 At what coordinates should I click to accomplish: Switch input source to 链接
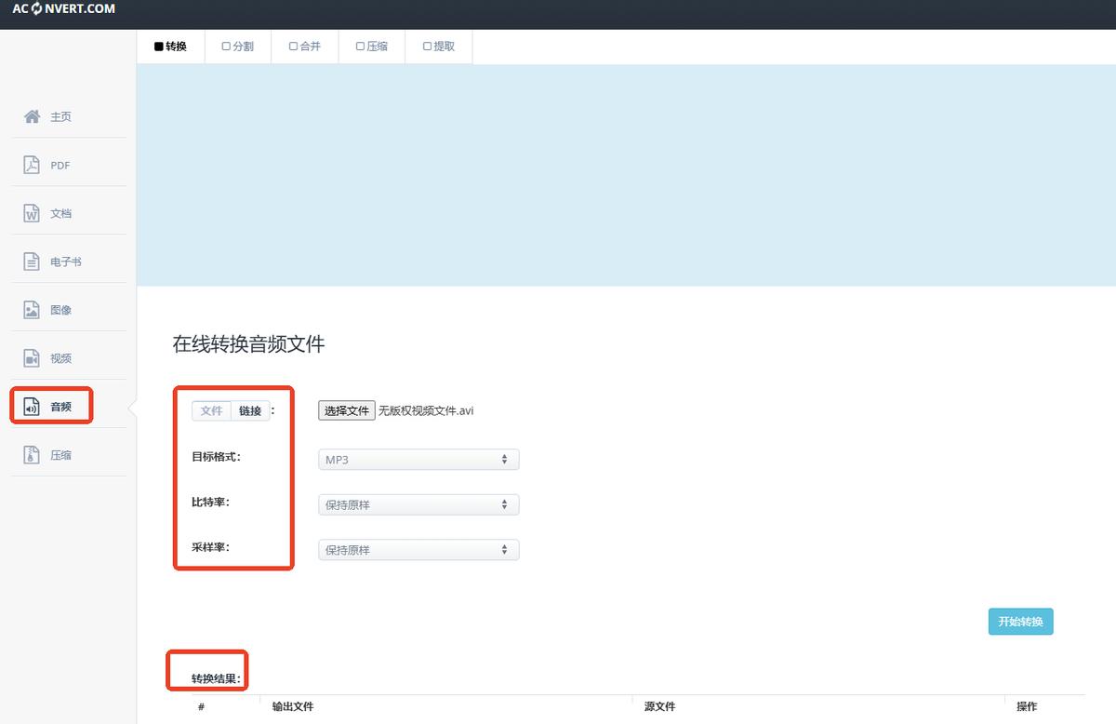point(250,410)
